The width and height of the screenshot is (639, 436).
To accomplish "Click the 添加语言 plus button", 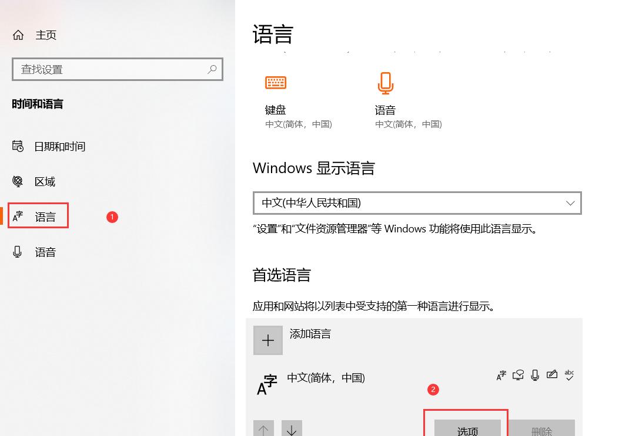I will (267, 340).
